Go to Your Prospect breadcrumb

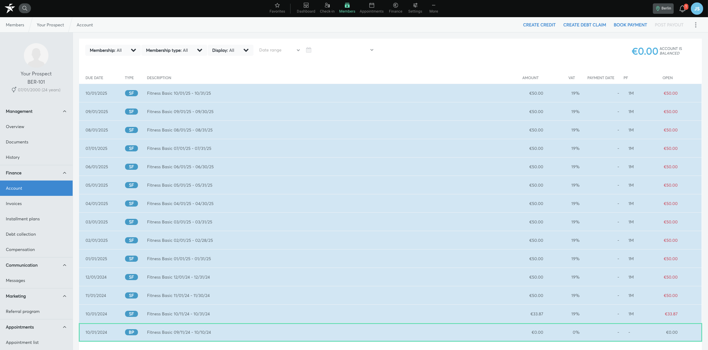point(50,25)
